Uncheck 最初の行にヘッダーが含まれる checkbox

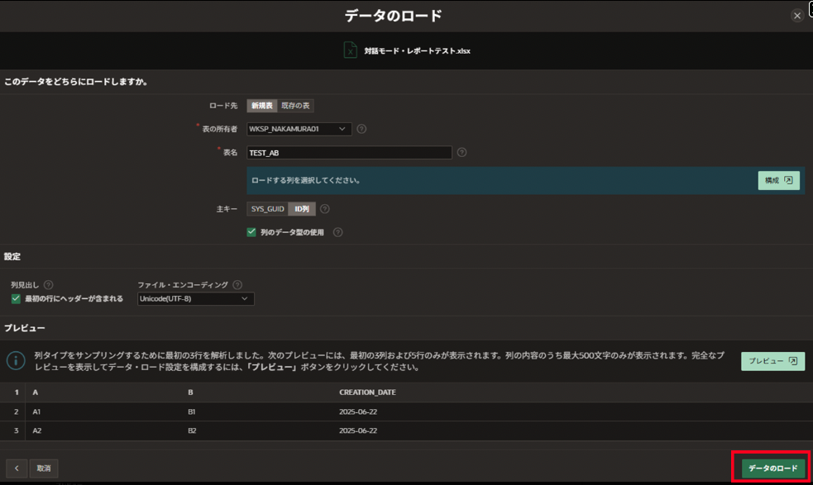click(x=16, y=298)
